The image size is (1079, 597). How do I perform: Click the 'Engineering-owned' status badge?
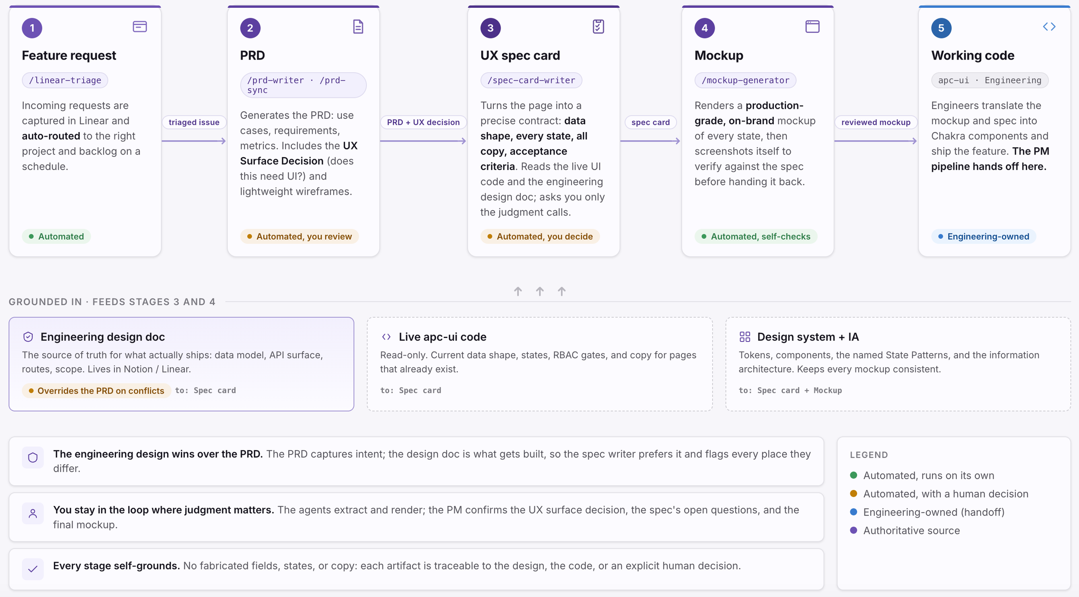pos(983,237)
